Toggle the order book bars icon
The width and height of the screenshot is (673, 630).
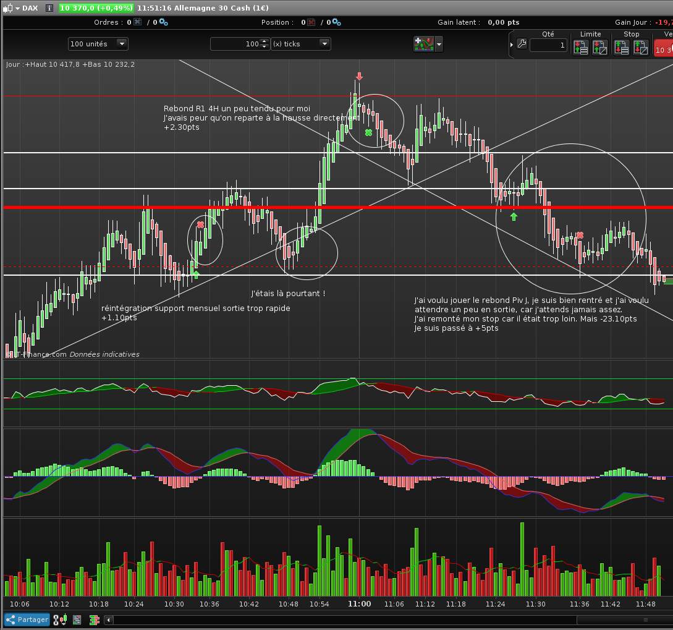95,619
